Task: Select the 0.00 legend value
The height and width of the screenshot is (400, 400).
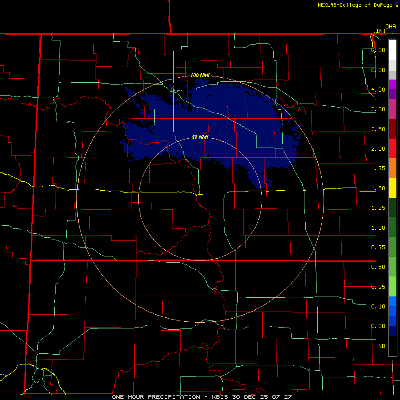Action: (378, 326)
